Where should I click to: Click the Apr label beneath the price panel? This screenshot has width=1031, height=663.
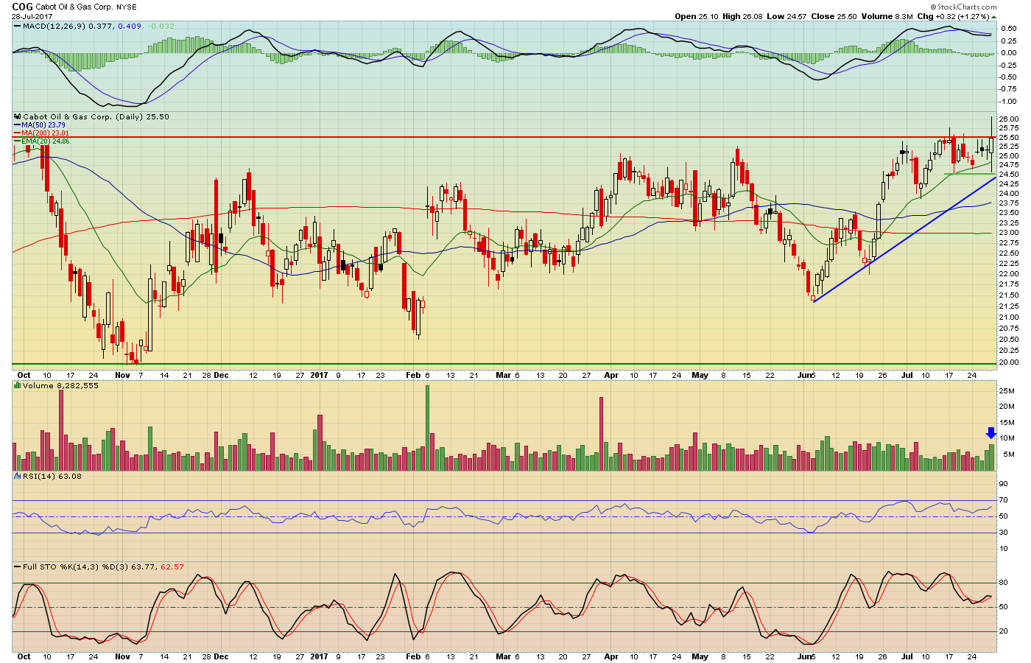(611, 375)
